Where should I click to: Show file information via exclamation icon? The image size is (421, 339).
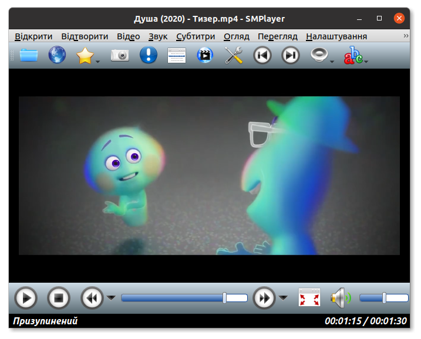coord(149,55)
